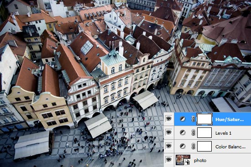Hide the Color Balance adjustment layer
The width and height of the screenshot is (251, 167).
169,146
